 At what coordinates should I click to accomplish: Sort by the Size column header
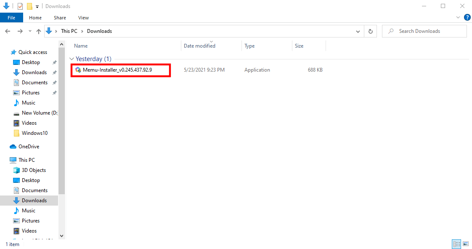coord(299,46)
